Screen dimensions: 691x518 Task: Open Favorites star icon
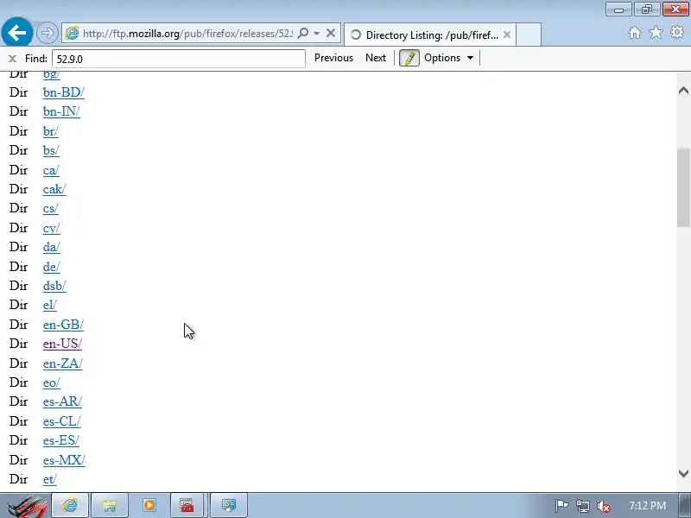656,33
